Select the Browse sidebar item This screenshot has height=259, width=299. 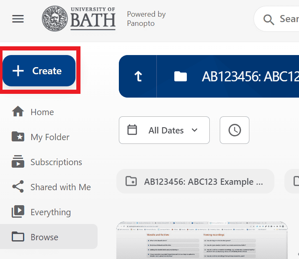tap(44, 237)
